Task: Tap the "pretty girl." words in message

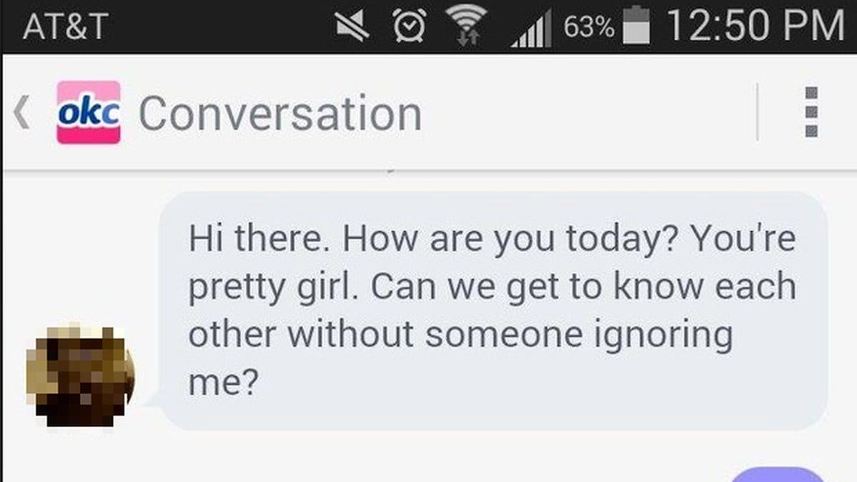Action: (x=273, y=288)
